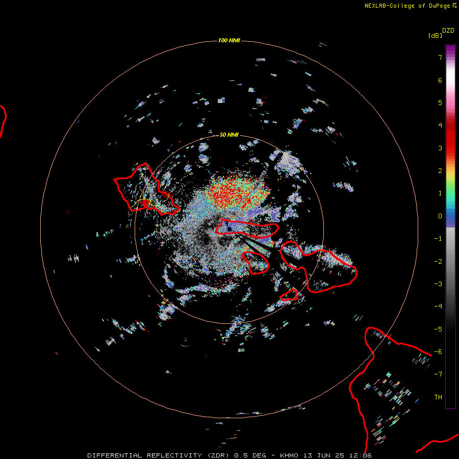Click the DZD legend title
Screen dimensions: 459x459
pyautogui.click(x=448, y=31)
